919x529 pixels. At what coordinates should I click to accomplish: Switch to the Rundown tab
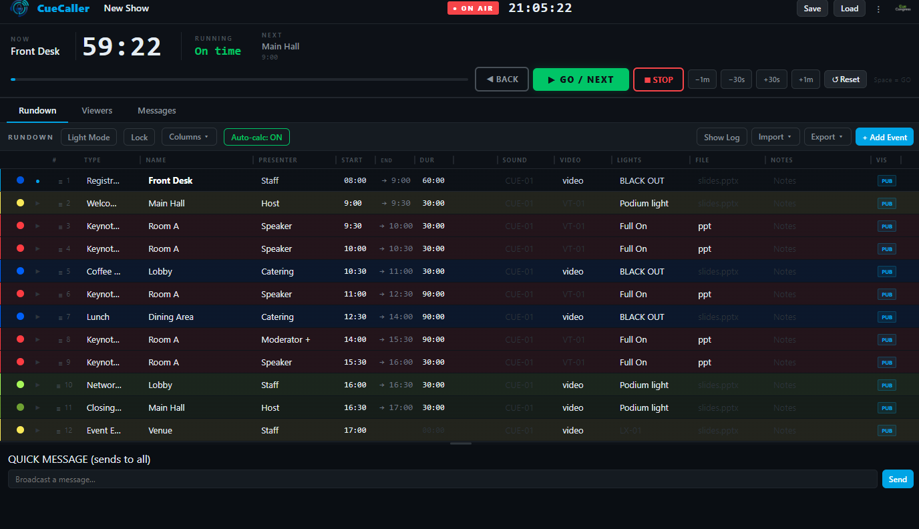pyautogui.click(x=37, y=110)
